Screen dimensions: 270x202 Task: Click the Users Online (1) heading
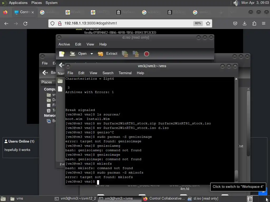click(19, 141)
